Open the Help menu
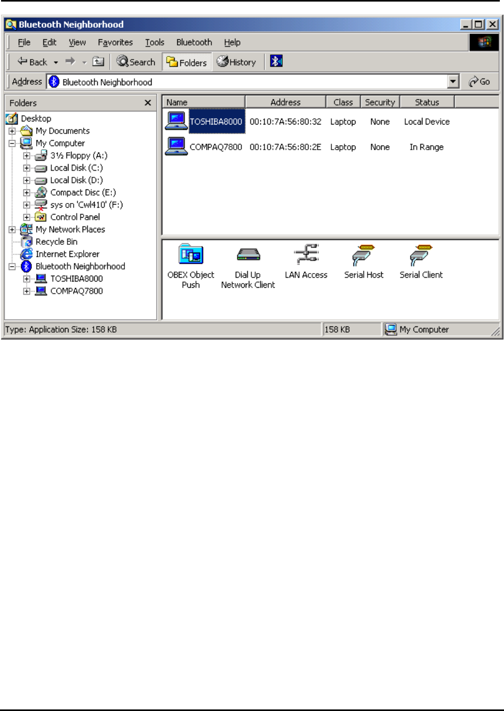504x711 pixels. 232,42
